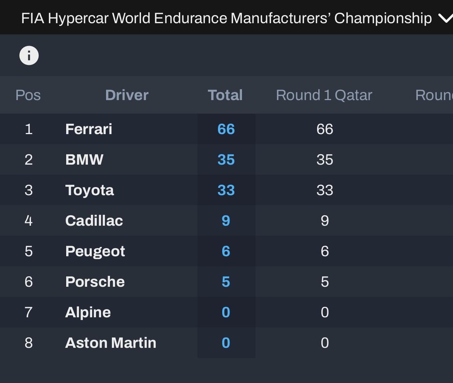Click BMW's Round 1 Qatar score 35
Screen dimensions: 453x383
click(x=325, y=160)
